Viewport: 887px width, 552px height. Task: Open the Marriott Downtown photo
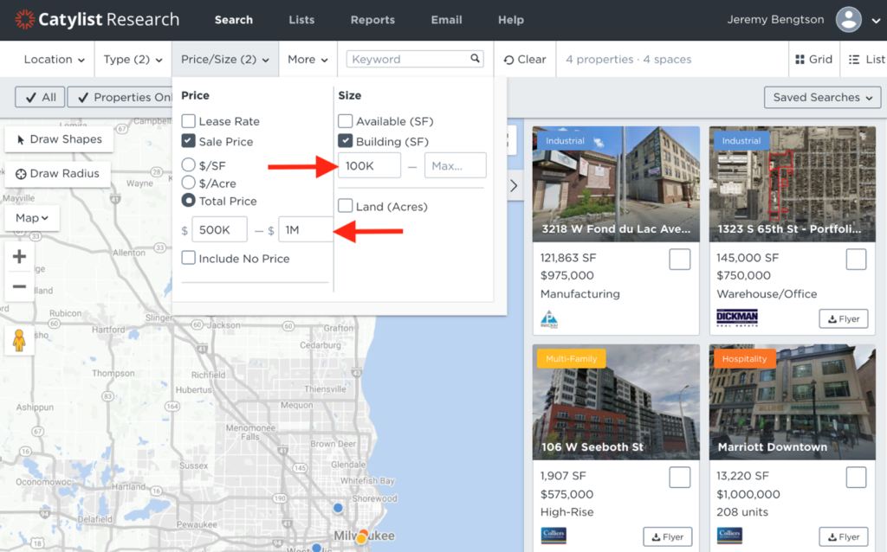coord(792,402)
